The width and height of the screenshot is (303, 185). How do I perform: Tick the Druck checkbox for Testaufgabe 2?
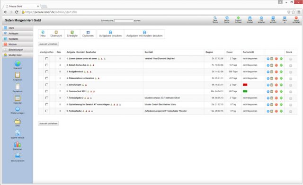[x=290, y=98]
